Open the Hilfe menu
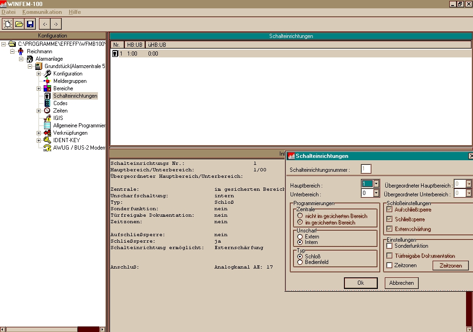 coord(74,12)
